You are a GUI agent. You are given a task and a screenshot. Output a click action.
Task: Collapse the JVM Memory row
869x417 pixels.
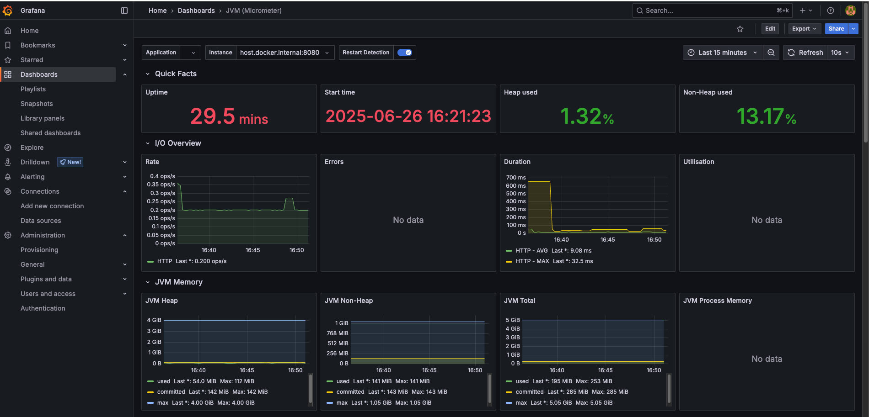[148, 282]
